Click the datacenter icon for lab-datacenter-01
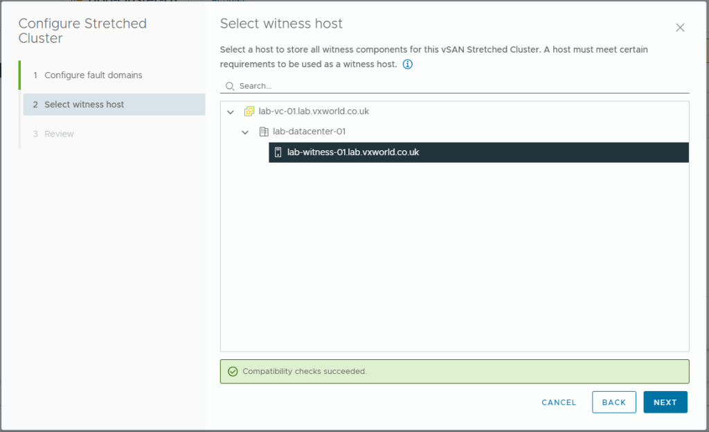 click(263, 132)
